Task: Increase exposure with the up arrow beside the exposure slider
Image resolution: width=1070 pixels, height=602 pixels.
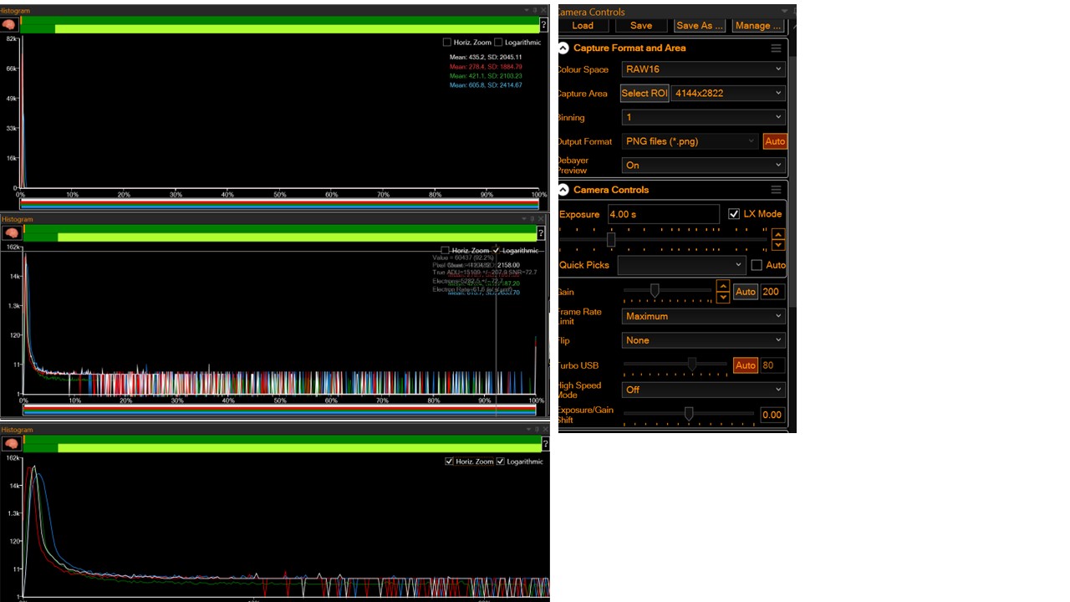Action: click(x=778, y=235)
